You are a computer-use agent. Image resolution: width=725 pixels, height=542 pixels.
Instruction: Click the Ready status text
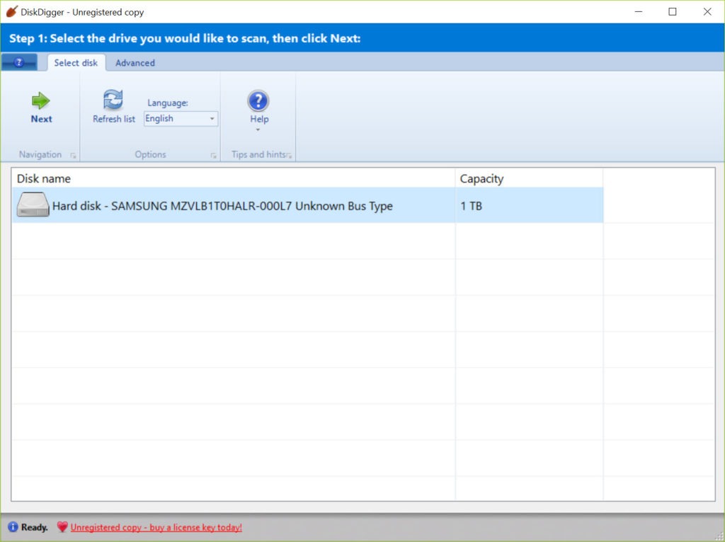[35, 527]
